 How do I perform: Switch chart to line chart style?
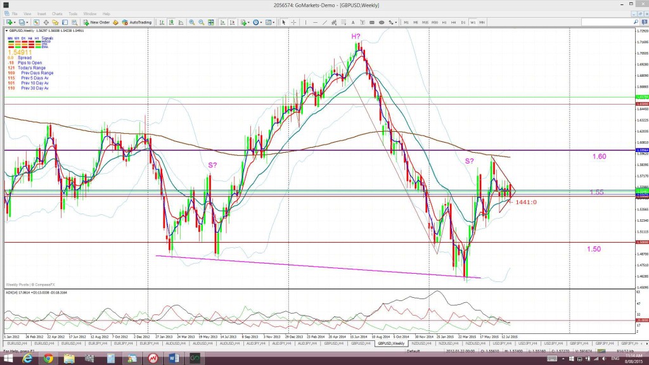[x=181, y=22]
